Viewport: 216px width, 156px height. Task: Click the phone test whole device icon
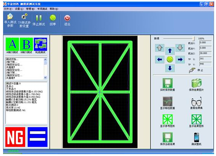197,137
